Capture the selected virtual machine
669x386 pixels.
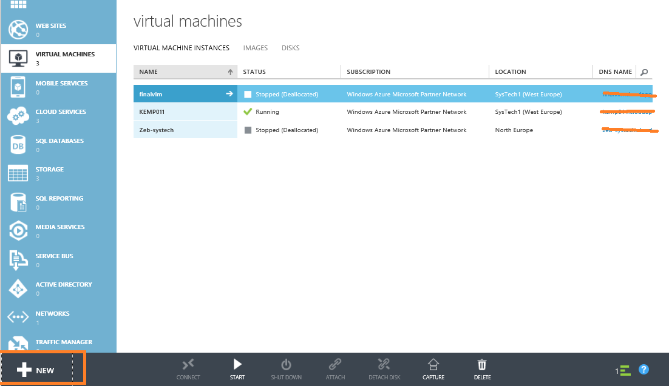coord(433,370)
